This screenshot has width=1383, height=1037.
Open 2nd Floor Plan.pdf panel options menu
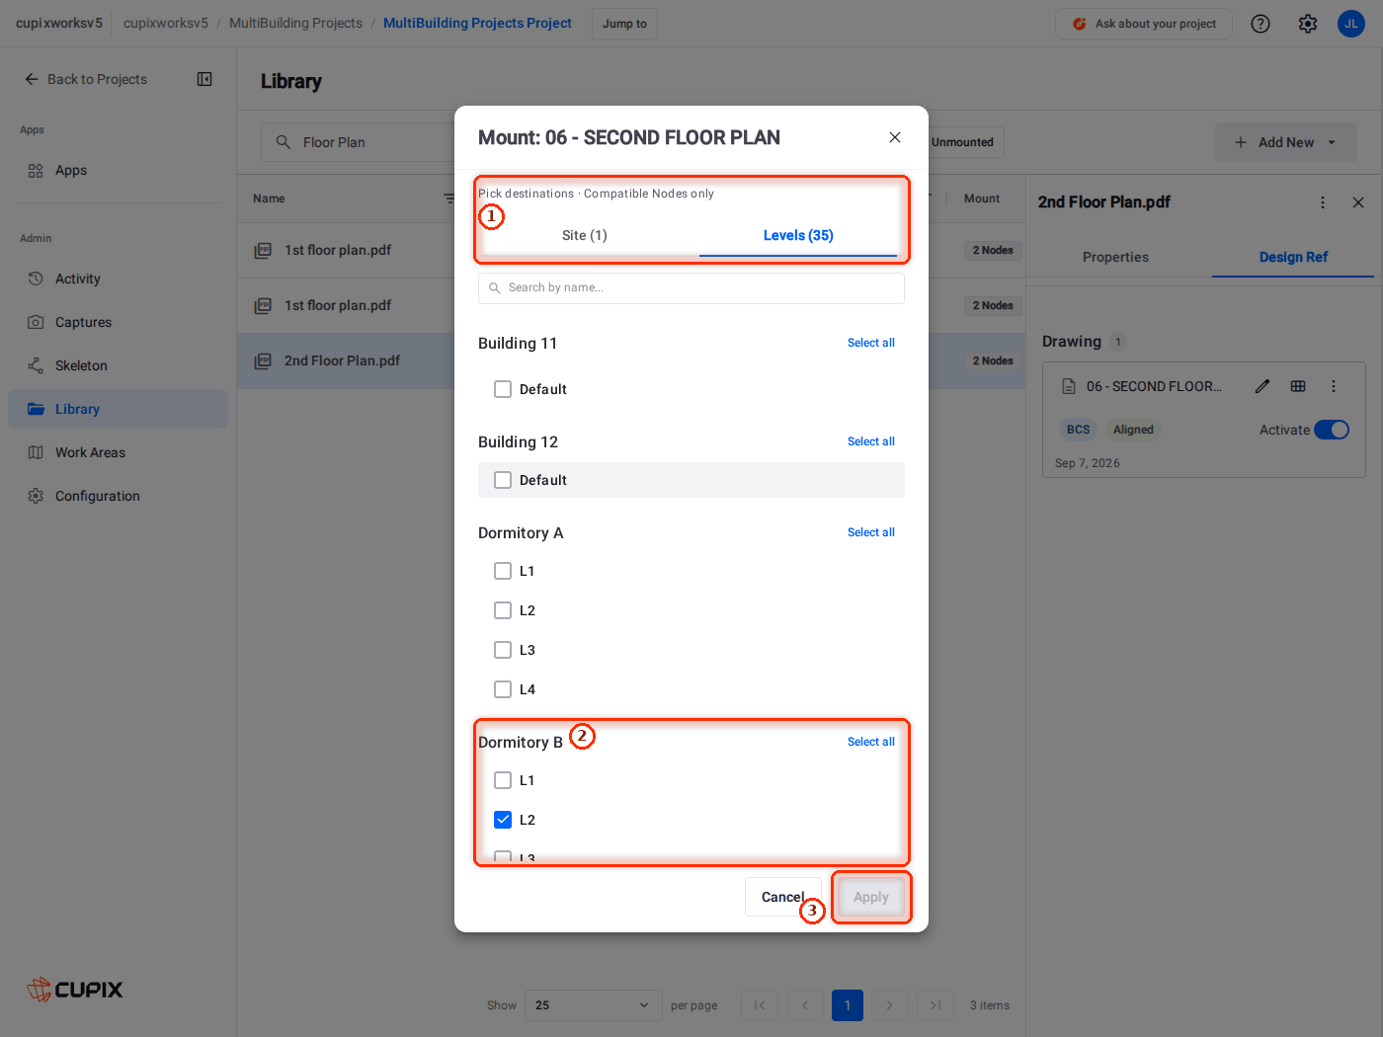pyautogui.click(x=1323, y=202)
